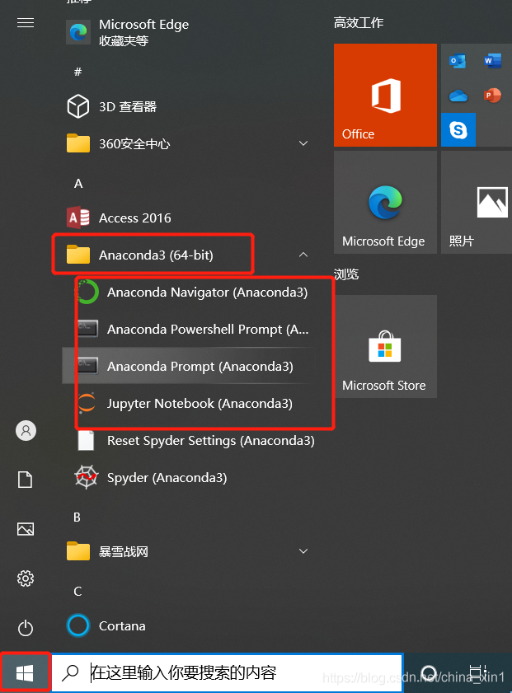512x693 pixels.
Task: Click the C letter section header
Action: pyautogui.click(x=78, y=592)
